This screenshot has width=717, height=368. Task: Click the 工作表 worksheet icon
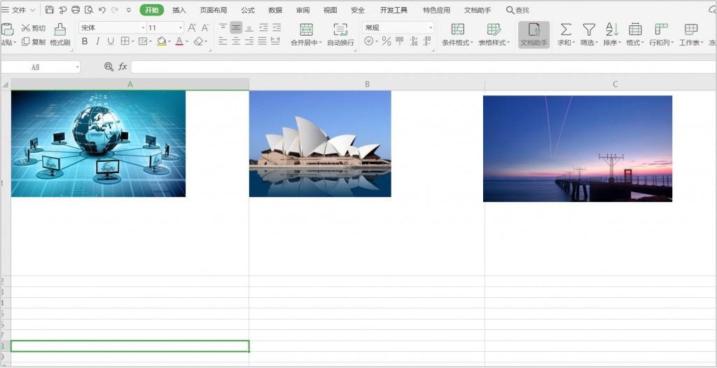coord(691,29)
